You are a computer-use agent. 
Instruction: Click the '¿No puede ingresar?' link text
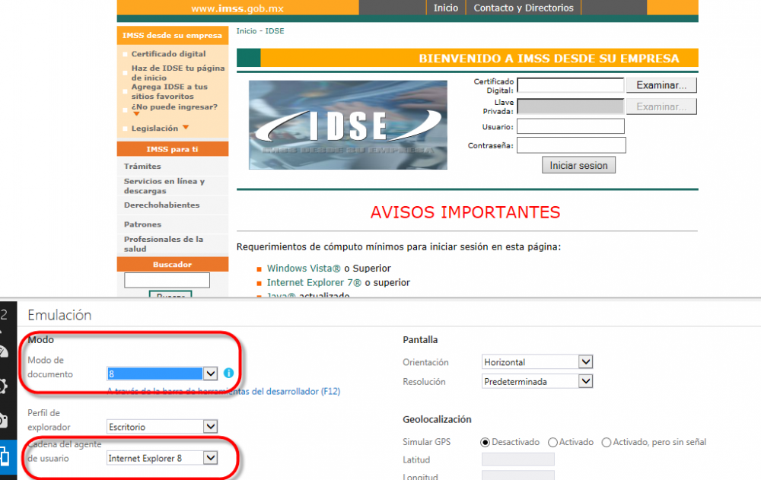coord(174,106)
